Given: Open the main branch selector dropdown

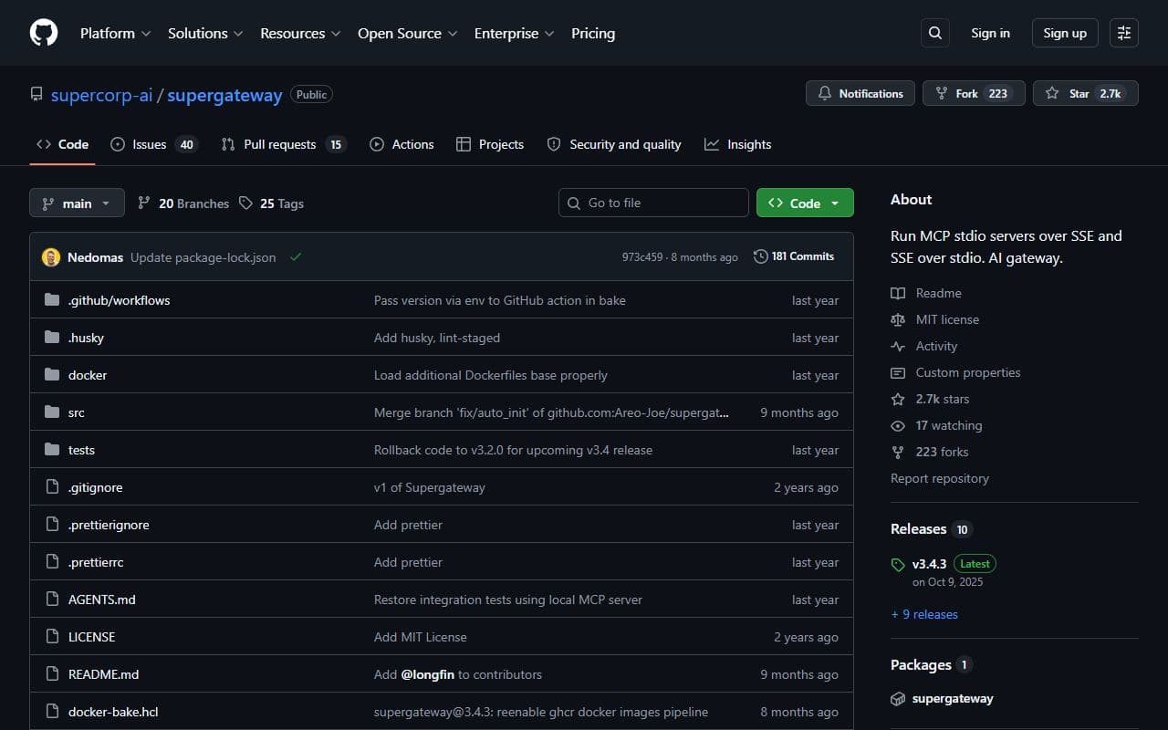Looking at the screenshot, I should point(77,203).
